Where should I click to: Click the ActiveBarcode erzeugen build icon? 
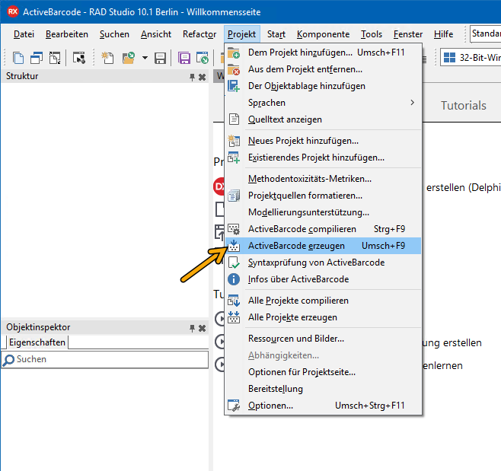point(234,246)
